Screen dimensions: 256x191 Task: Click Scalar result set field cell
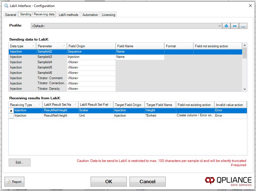click(96, 110)
